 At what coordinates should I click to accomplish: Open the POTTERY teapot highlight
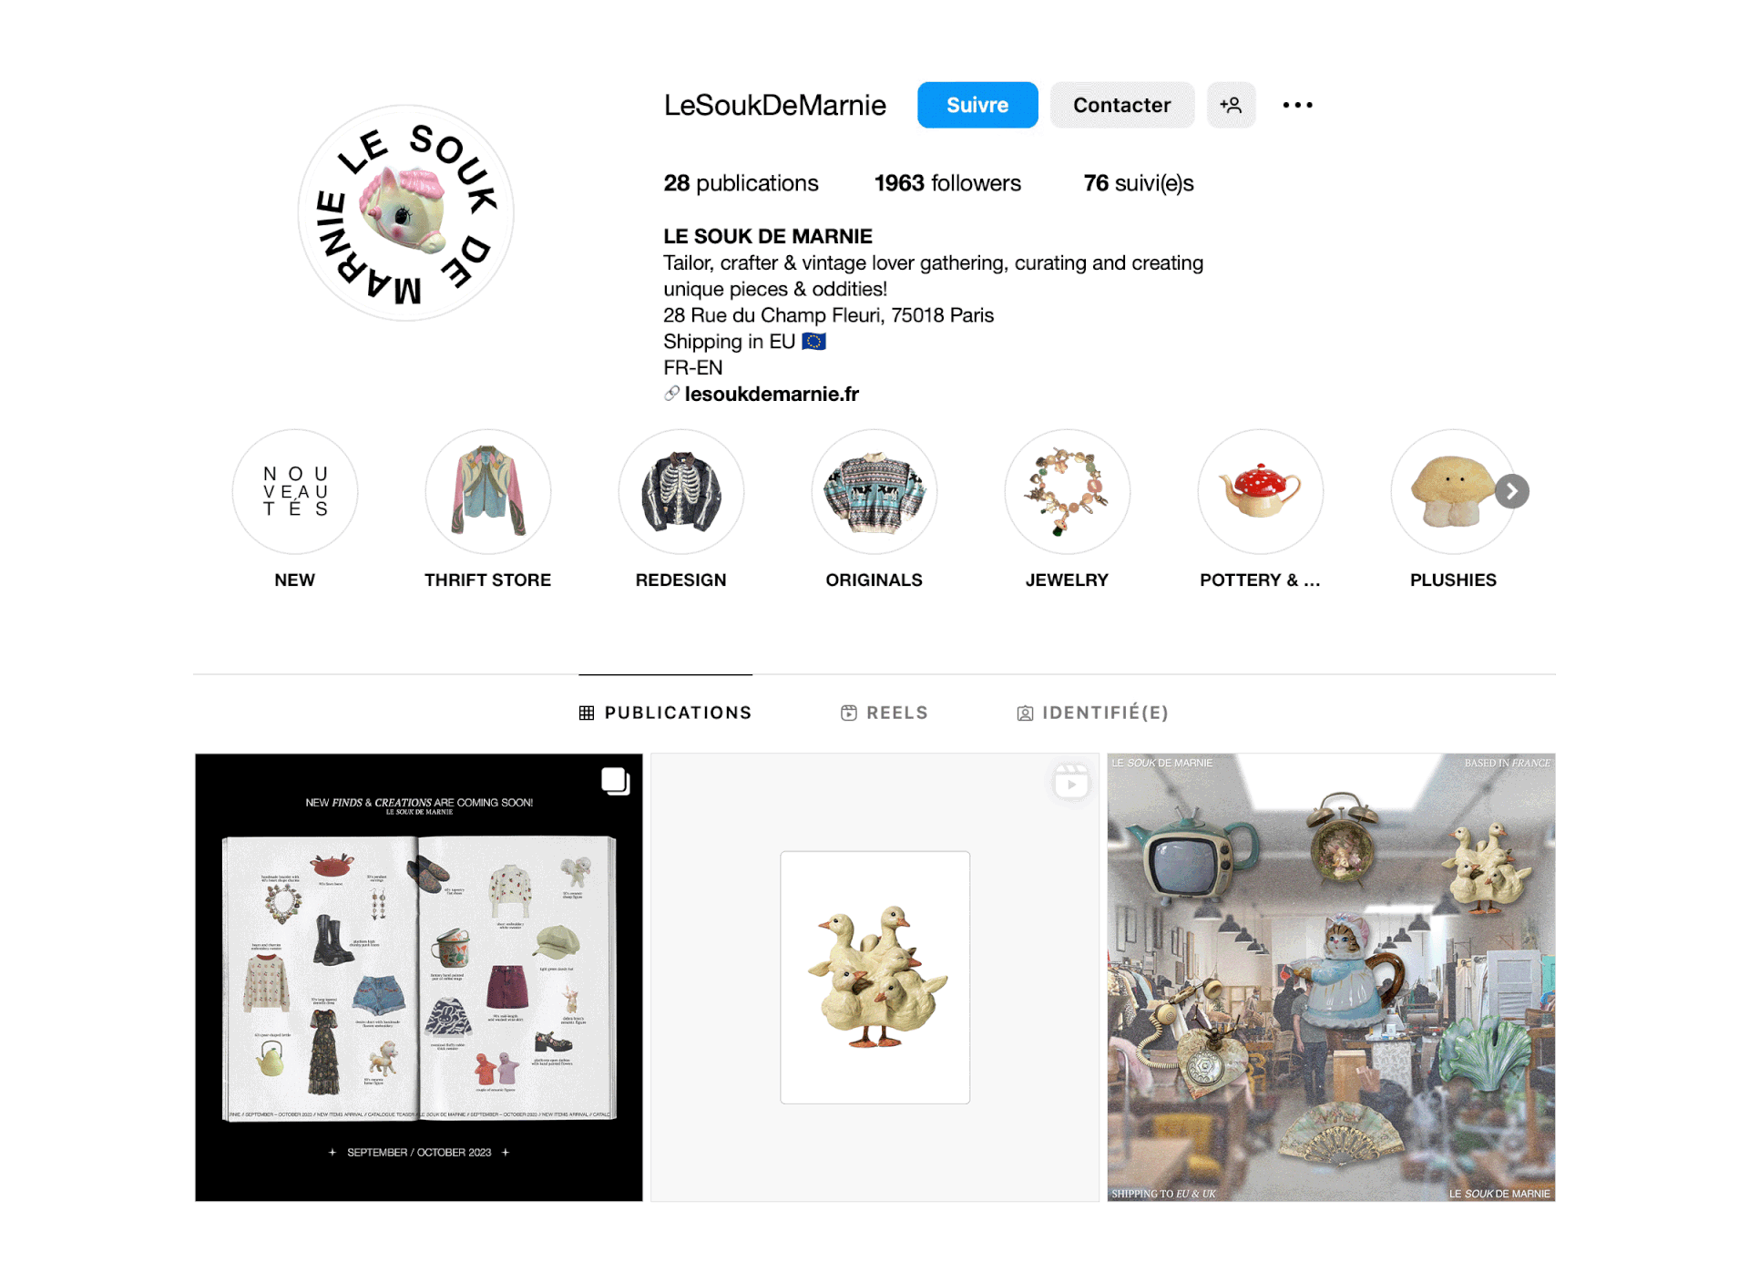tap(1260, 492)
